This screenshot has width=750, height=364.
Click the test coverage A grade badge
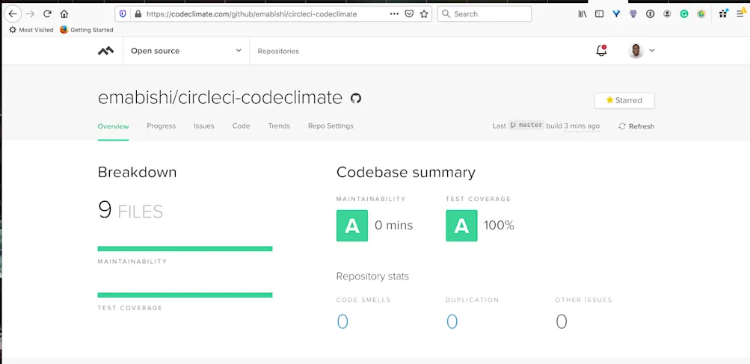click(x=461, y=225)
